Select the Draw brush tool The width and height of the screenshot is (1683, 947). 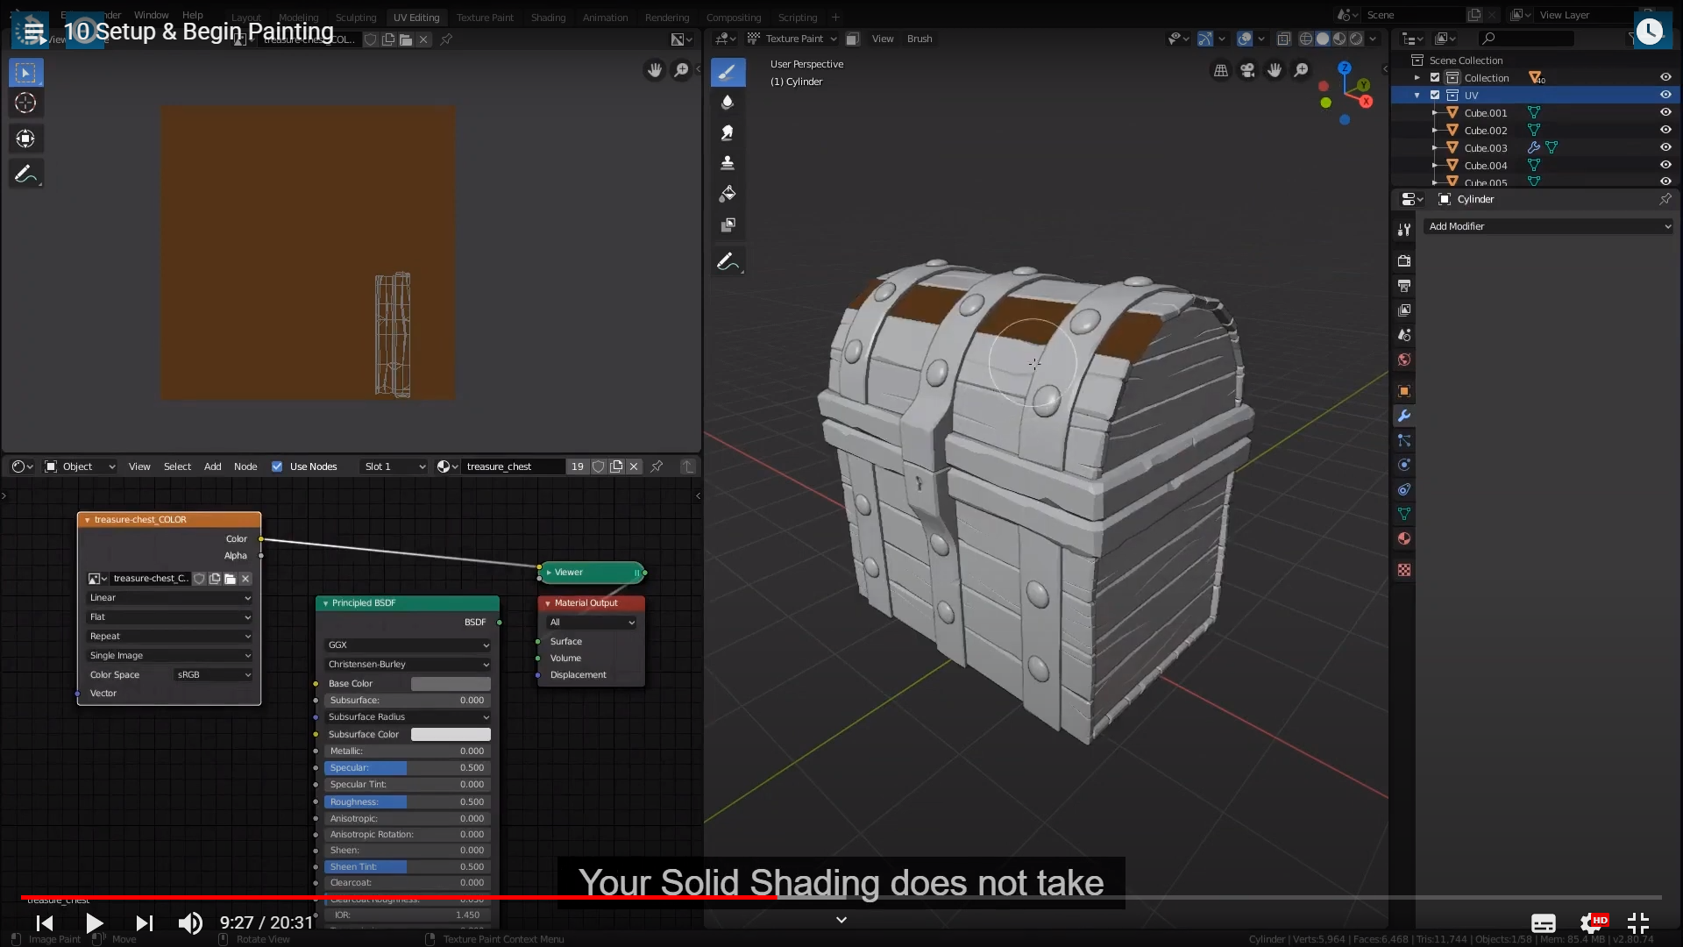[x=728, y=73]
